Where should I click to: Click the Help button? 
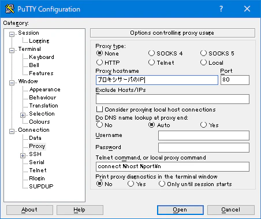(80, 210)
